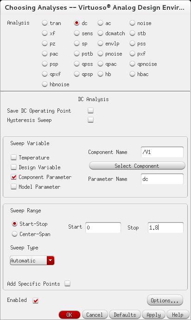Click the Component Name input field
The height and width of the screenshot is (320, 191).
click(x=162, y=152)
